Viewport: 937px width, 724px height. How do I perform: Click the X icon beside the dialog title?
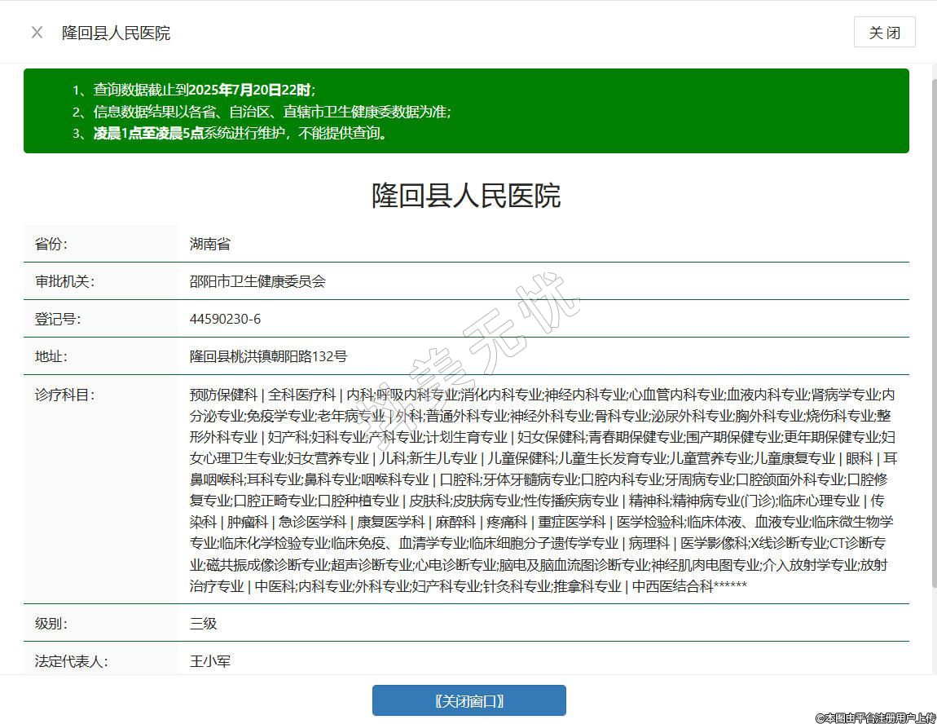point(37,33)
